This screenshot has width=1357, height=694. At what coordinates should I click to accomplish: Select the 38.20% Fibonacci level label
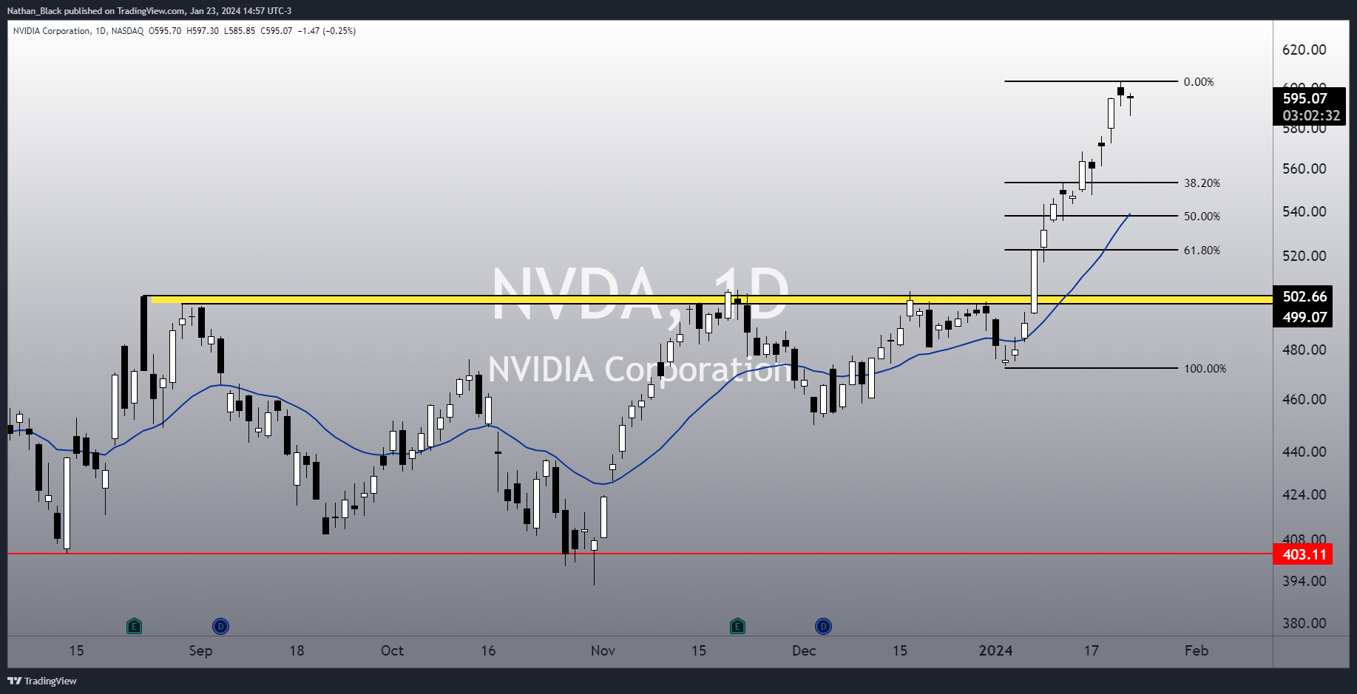pos(1202,183)
